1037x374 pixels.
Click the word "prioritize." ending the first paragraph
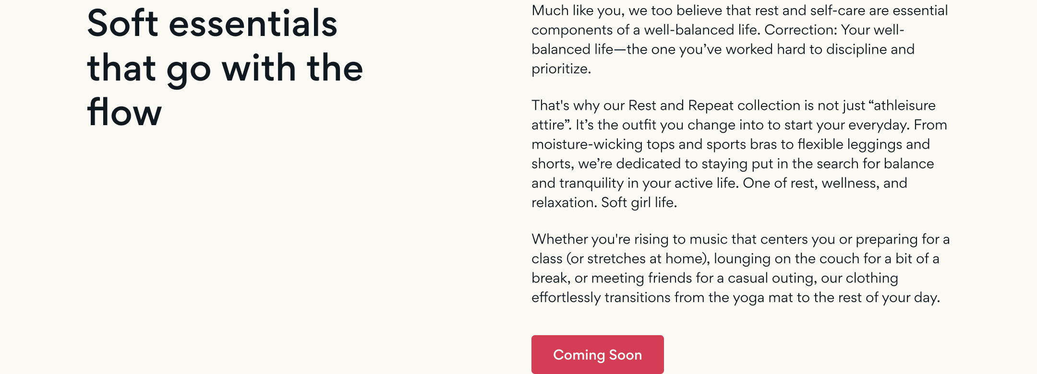(x=561, y=69)
